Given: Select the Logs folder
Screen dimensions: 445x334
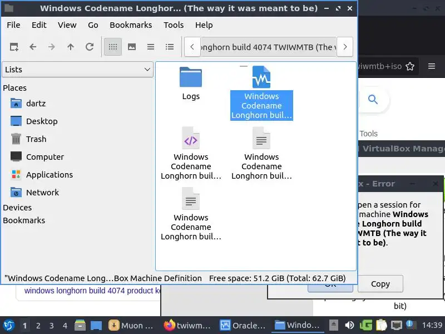Looking at the screenshot, I should click(191, 83).
